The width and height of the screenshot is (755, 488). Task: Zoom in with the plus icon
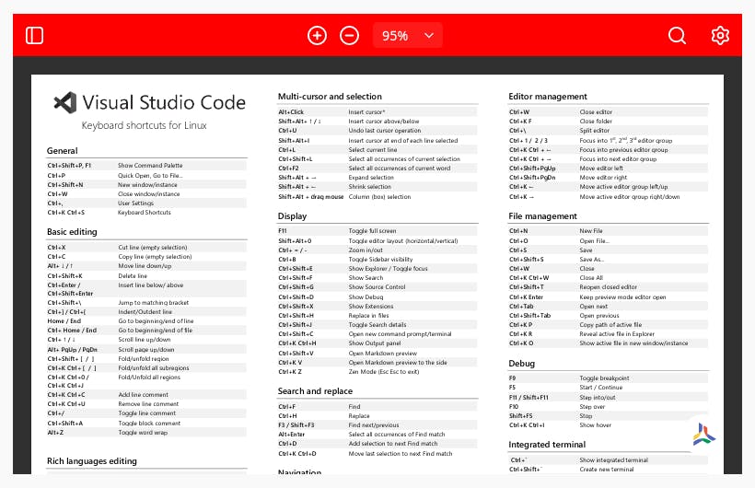317,35
